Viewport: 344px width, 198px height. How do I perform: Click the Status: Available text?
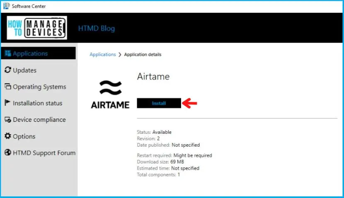tap(154, 132)
